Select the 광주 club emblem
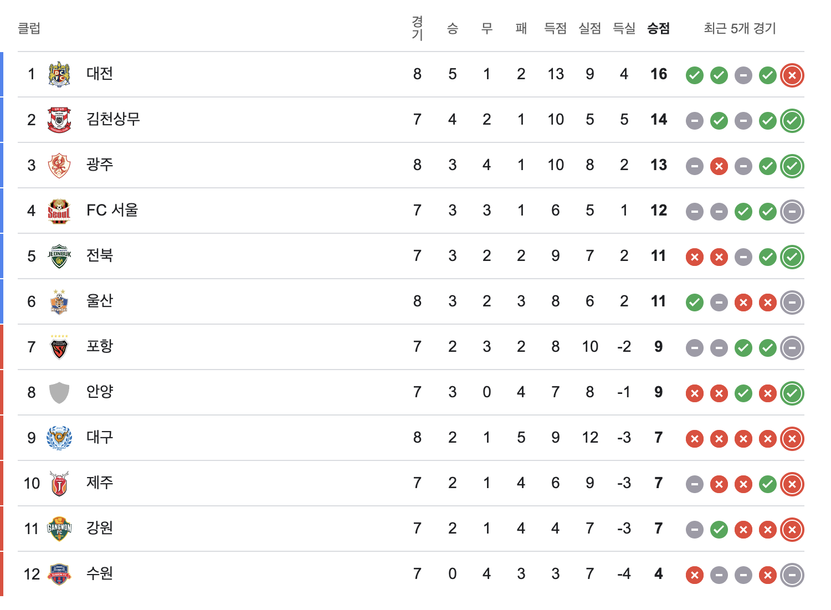This screenshot has width=831, height=610. (x=59, y=165)
